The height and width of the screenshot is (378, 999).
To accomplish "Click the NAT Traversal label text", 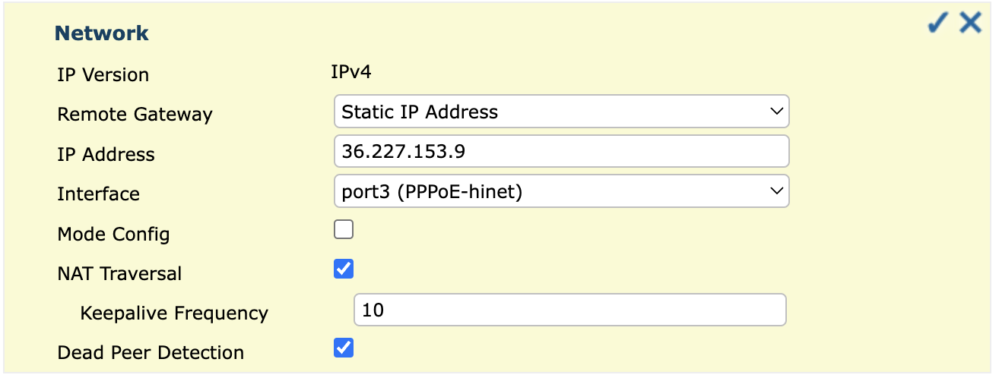I will click(119, 273).
